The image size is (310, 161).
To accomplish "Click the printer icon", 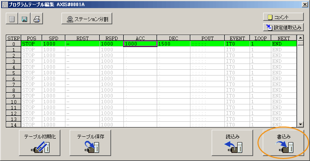I will (x=36, y=18).
